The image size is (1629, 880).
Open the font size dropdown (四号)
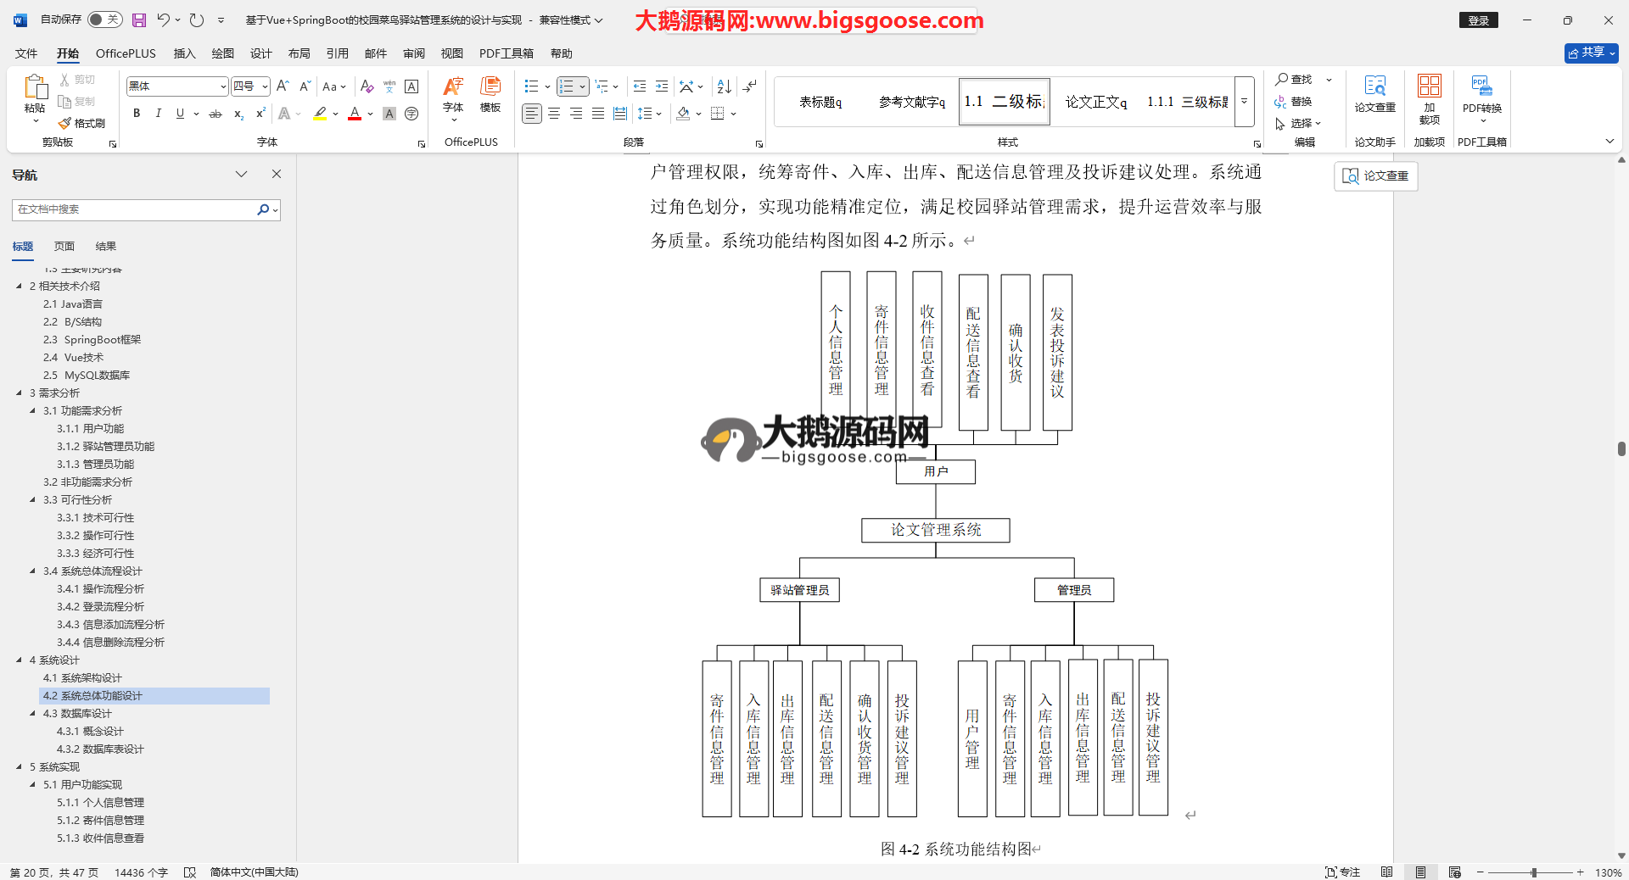265,86
